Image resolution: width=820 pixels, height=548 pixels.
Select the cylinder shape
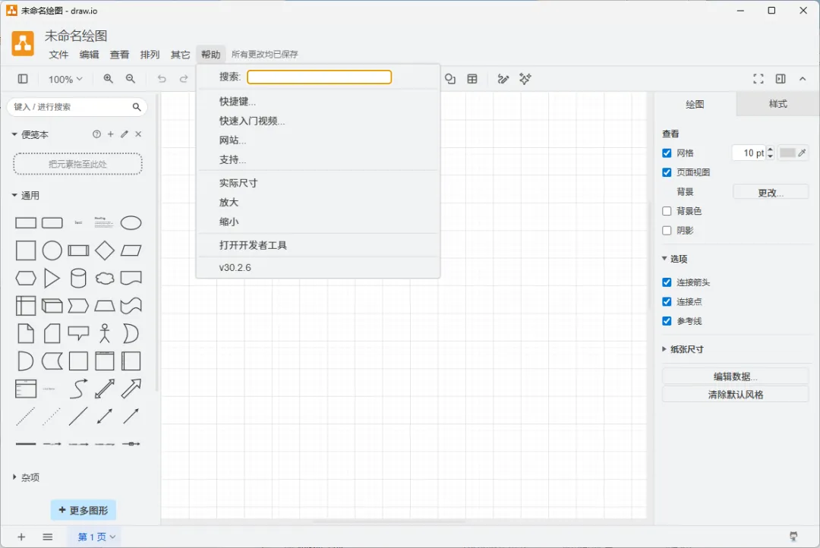click(x=78, y=279)
